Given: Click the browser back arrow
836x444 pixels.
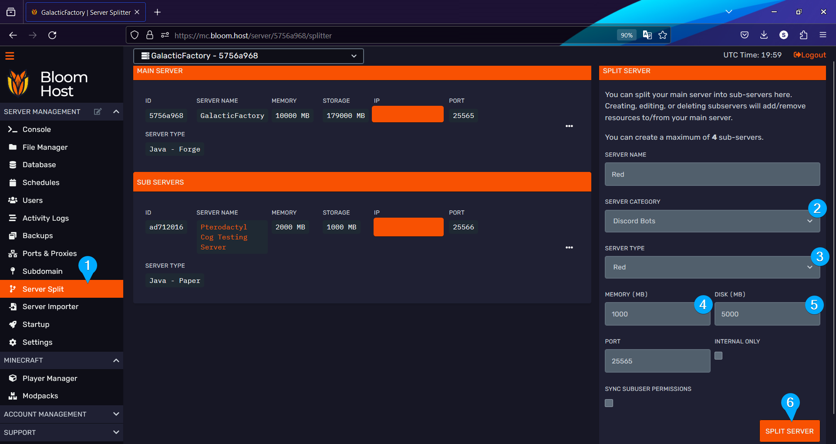Looking at the screenshot, I should pyautogui.click(x=13, y=35).
